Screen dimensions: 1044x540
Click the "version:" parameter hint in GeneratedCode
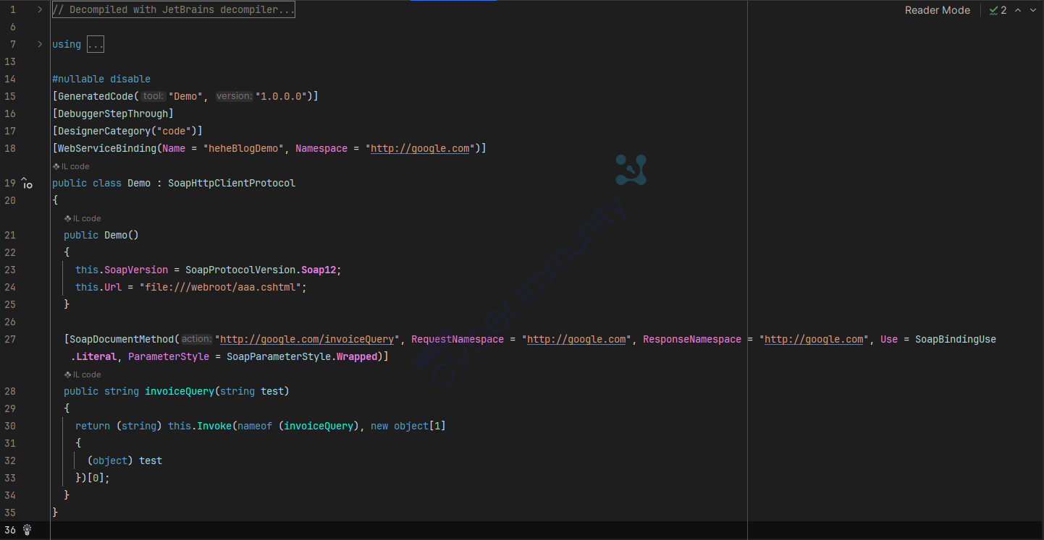(234, 96)
